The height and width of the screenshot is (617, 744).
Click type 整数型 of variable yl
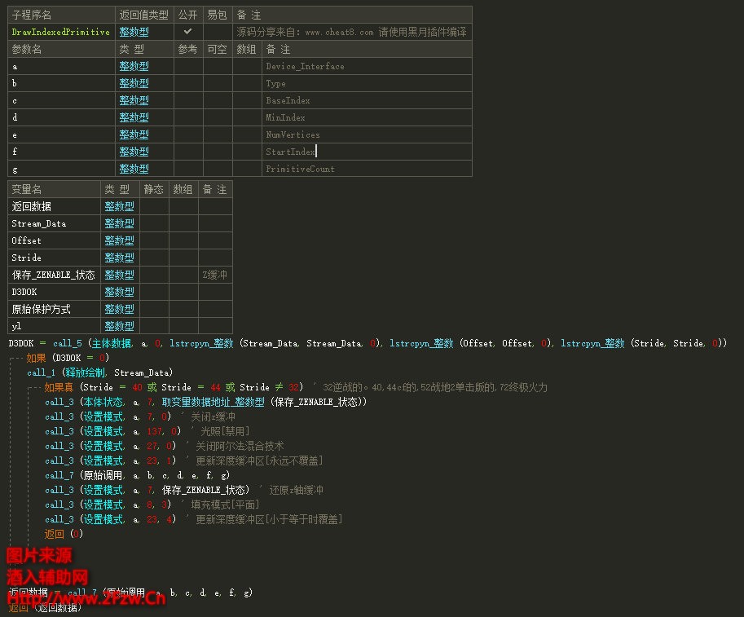[119, 326]
